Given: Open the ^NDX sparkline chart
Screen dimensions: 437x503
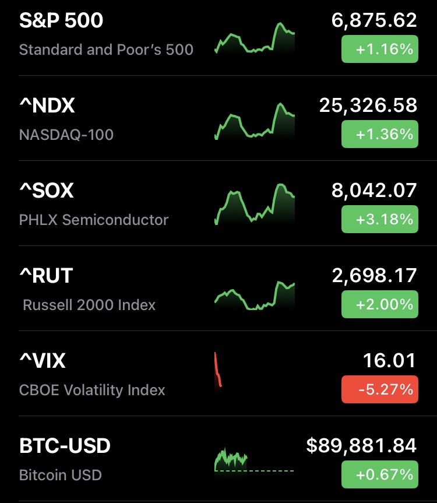Looking at the screenshot, I should [x=255, y=121].
